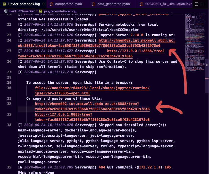Click line number 27 in the gutter
Image resolution: width=209 pixels, height=174 pixels.
pos(9,72)
